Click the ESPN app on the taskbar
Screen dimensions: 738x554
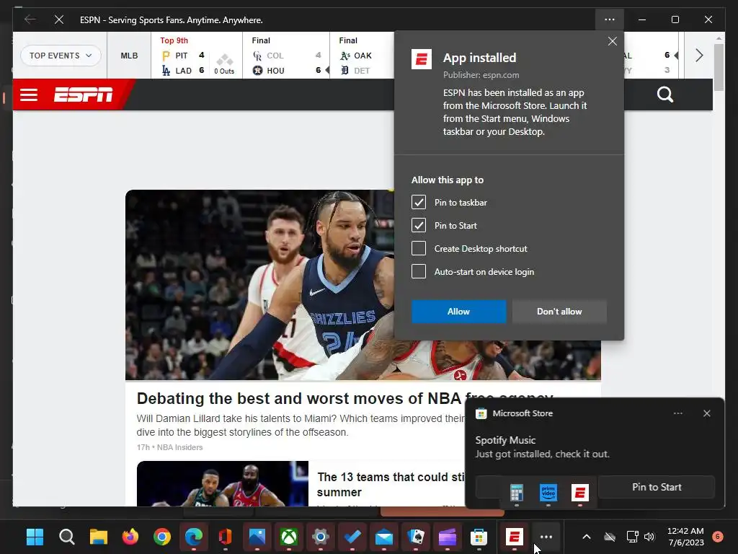pyautogui.click(x=514, y=537)
